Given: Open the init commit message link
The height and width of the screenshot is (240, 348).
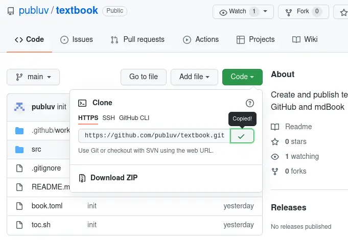Looking at the screenshot, I should tap(62, 107).
